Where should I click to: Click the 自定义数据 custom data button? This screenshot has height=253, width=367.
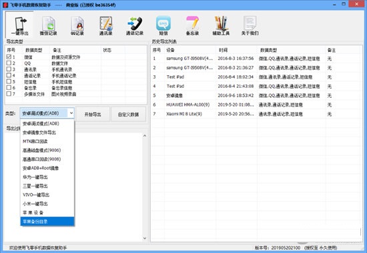(x=129, y=115)
